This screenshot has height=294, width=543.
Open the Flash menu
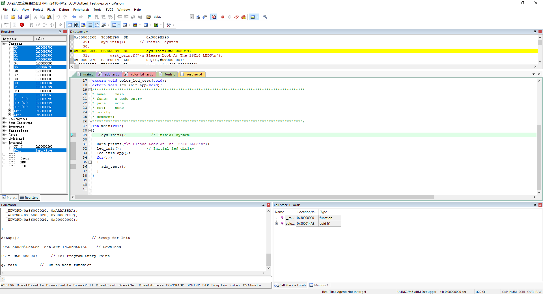pos(51,10)
